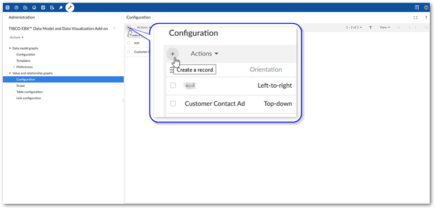This screenshot has height=209, width=435.
Task: Click the clock icon in the top bar
Action: 16,8
